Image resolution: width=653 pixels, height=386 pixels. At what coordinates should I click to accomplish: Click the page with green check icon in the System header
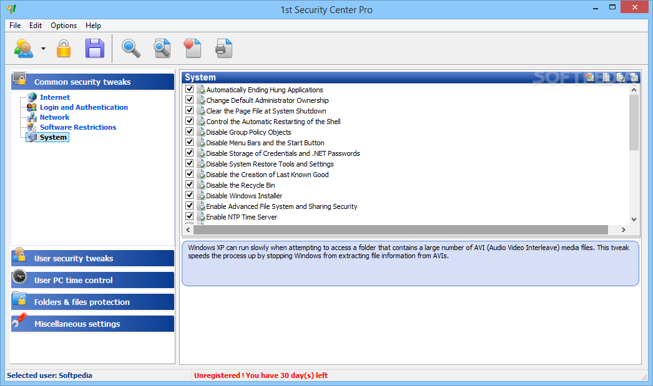621,77
